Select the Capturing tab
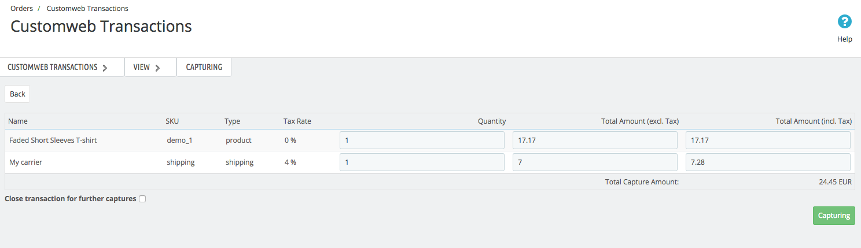This screenshot has height=248, width=861. point(204,67)
